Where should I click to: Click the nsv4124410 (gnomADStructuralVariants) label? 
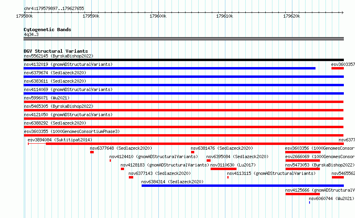(154, 157)
